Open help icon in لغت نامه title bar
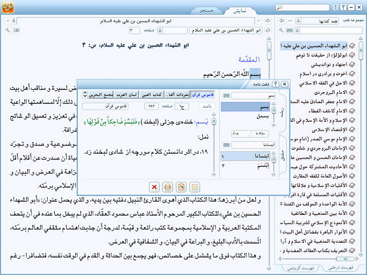Screen dimensions: 367x275 (x=276, y=84)
